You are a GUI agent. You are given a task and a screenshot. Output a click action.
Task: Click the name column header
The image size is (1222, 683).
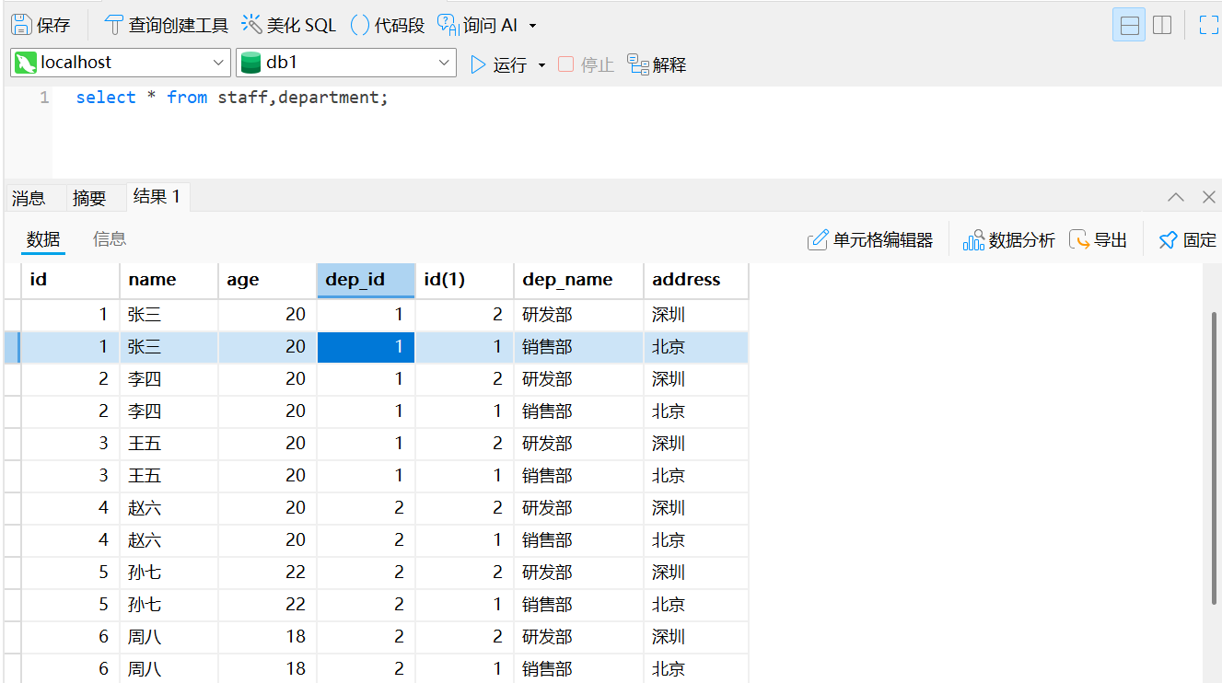169,280
